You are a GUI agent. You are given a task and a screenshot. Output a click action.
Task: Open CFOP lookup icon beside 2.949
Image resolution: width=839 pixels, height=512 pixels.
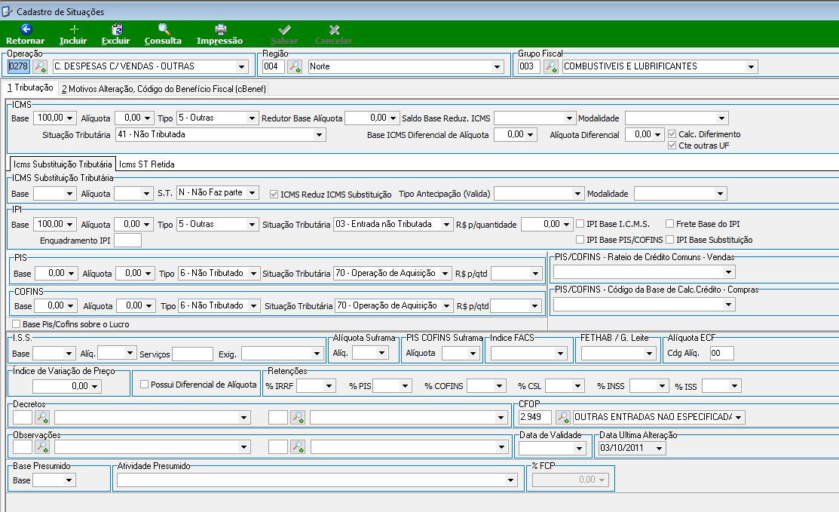click(x=563, y=417)
